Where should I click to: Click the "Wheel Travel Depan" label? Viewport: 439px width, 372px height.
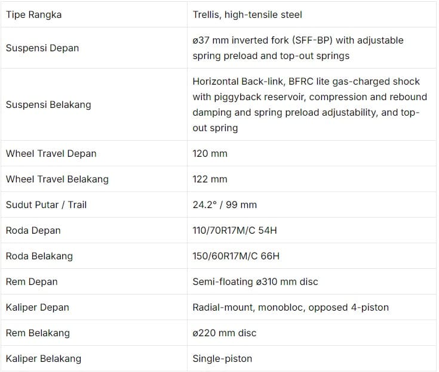pyautogui.click(x=51, y=153)
